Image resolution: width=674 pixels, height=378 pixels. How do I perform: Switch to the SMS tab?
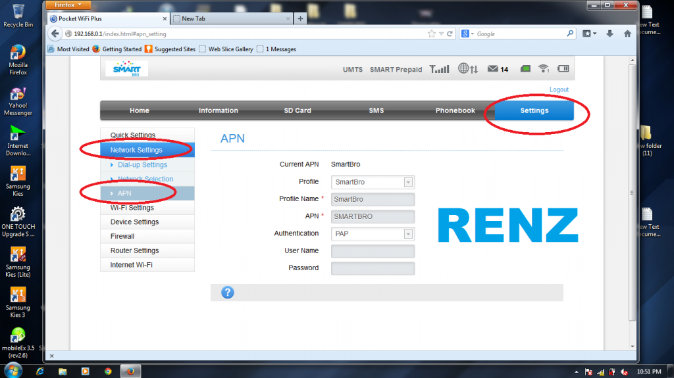tap(376, 110)
